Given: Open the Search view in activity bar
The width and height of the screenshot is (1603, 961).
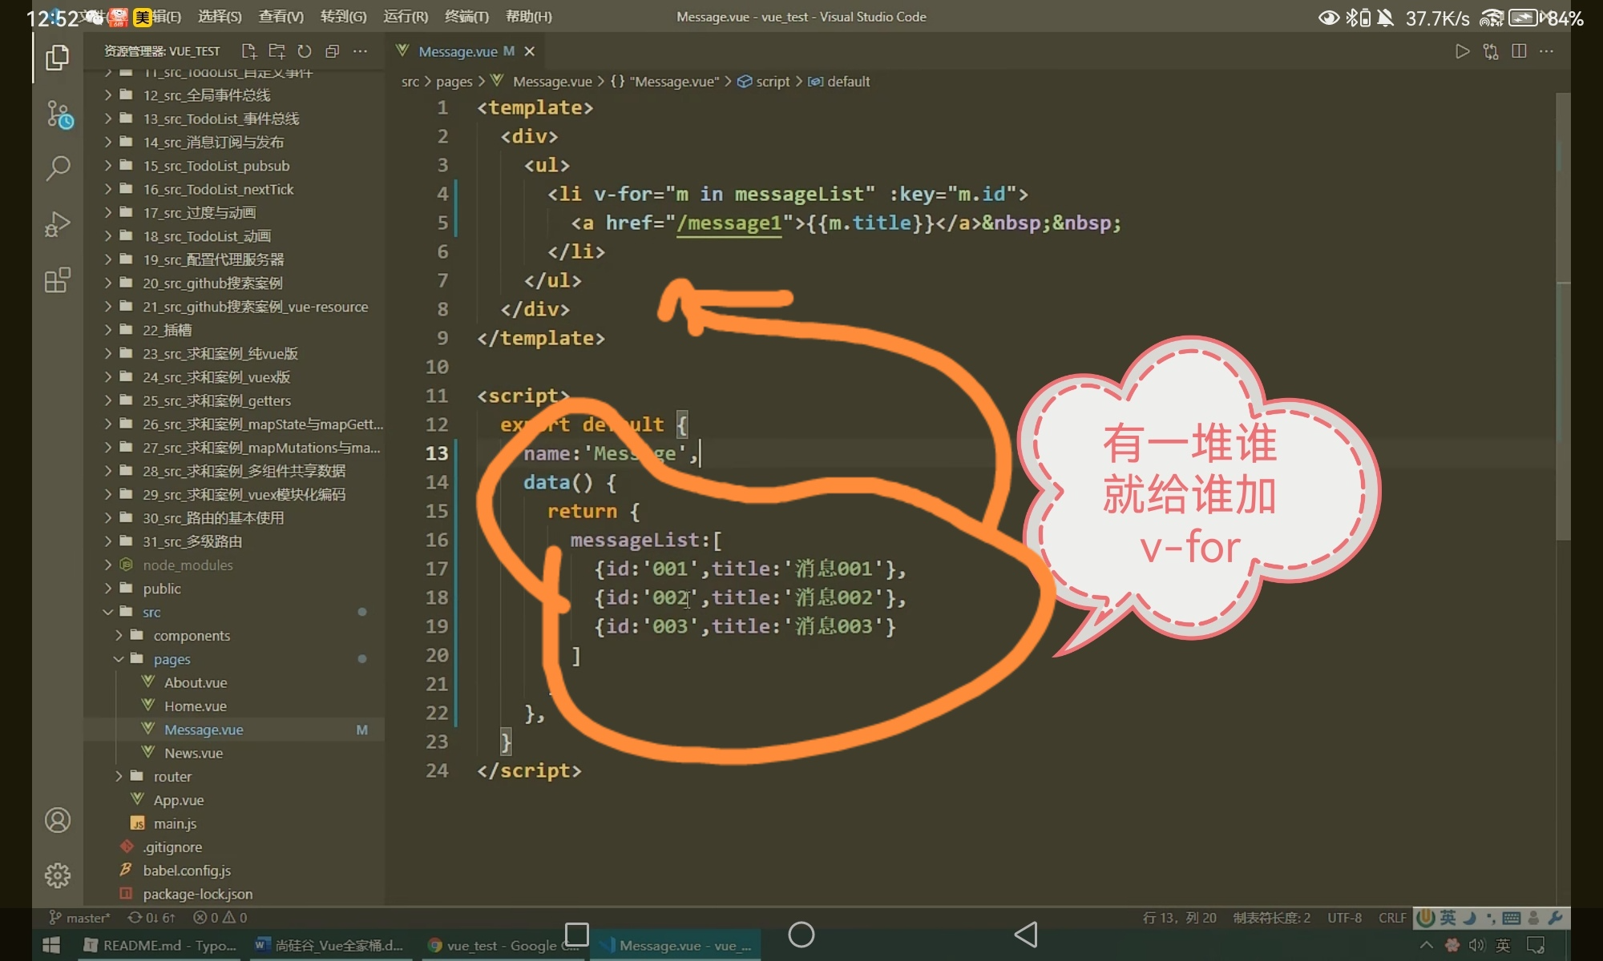Looking at the screenshot, I should coord(58,168).
